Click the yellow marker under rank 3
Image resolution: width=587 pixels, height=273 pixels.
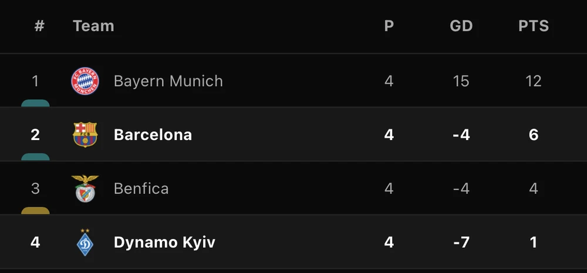[35, 210]
